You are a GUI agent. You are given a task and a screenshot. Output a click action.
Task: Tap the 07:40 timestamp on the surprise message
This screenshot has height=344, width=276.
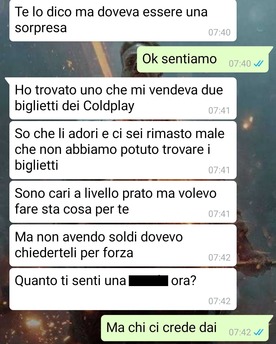tap(219, 32)
